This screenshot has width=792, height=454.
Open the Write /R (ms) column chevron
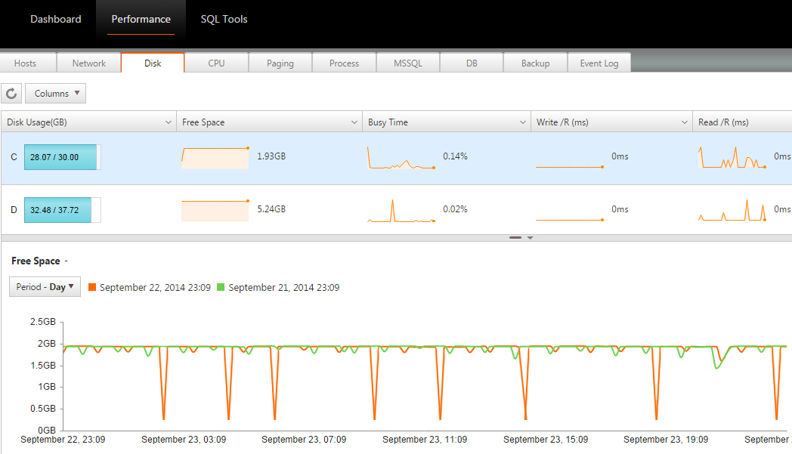(685, 122)
